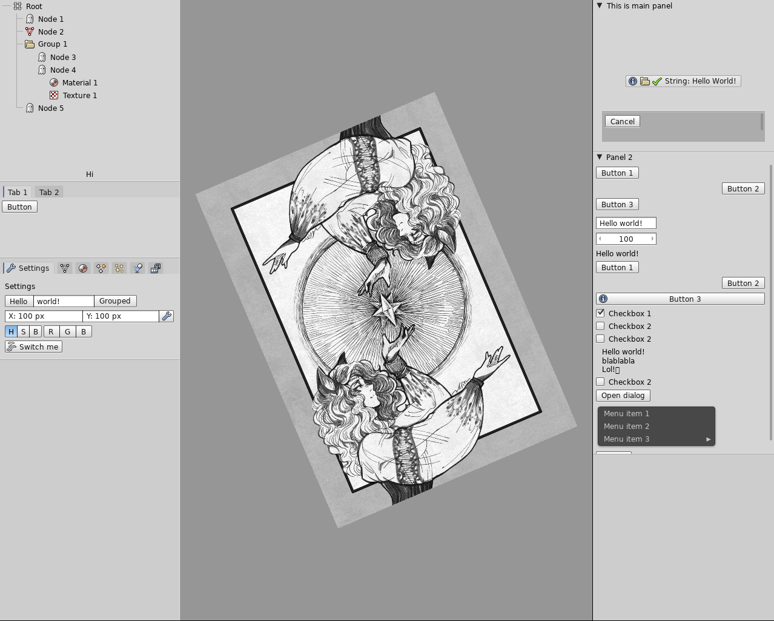Toggle the Switch me button
774x621 pixels.
[x=33, y=347]
